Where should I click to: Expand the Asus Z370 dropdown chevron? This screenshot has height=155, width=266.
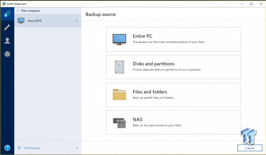[77, 21]
